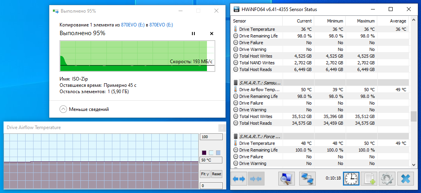This screenshot has height=193, width=421.
Task: Click the graph minimum value field 0
Action: coord(211,186)
